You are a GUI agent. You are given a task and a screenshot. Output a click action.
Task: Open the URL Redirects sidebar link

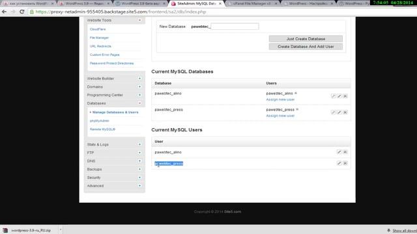(100, 46)
